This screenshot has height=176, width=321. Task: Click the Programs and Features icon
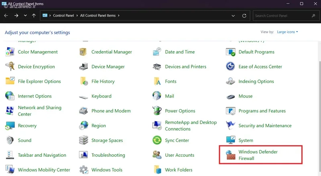coord(230,111)
